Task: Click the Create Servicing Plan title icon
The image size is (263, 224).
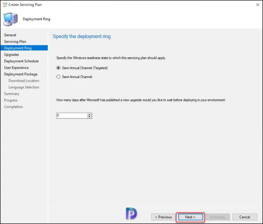Action: (5, 5)
